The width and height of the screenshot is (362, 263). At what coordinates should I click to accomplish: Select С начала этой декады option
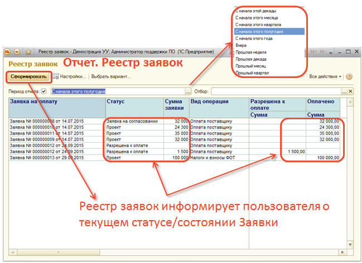tap(255, 11)
